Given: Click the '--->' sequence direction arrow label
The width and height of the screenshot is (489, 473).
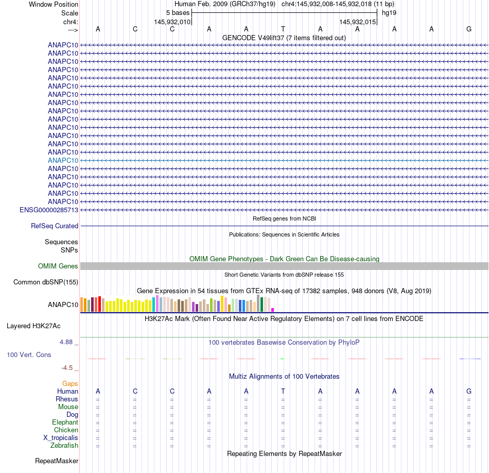Looking at the screenshot, I should [73, 30].
